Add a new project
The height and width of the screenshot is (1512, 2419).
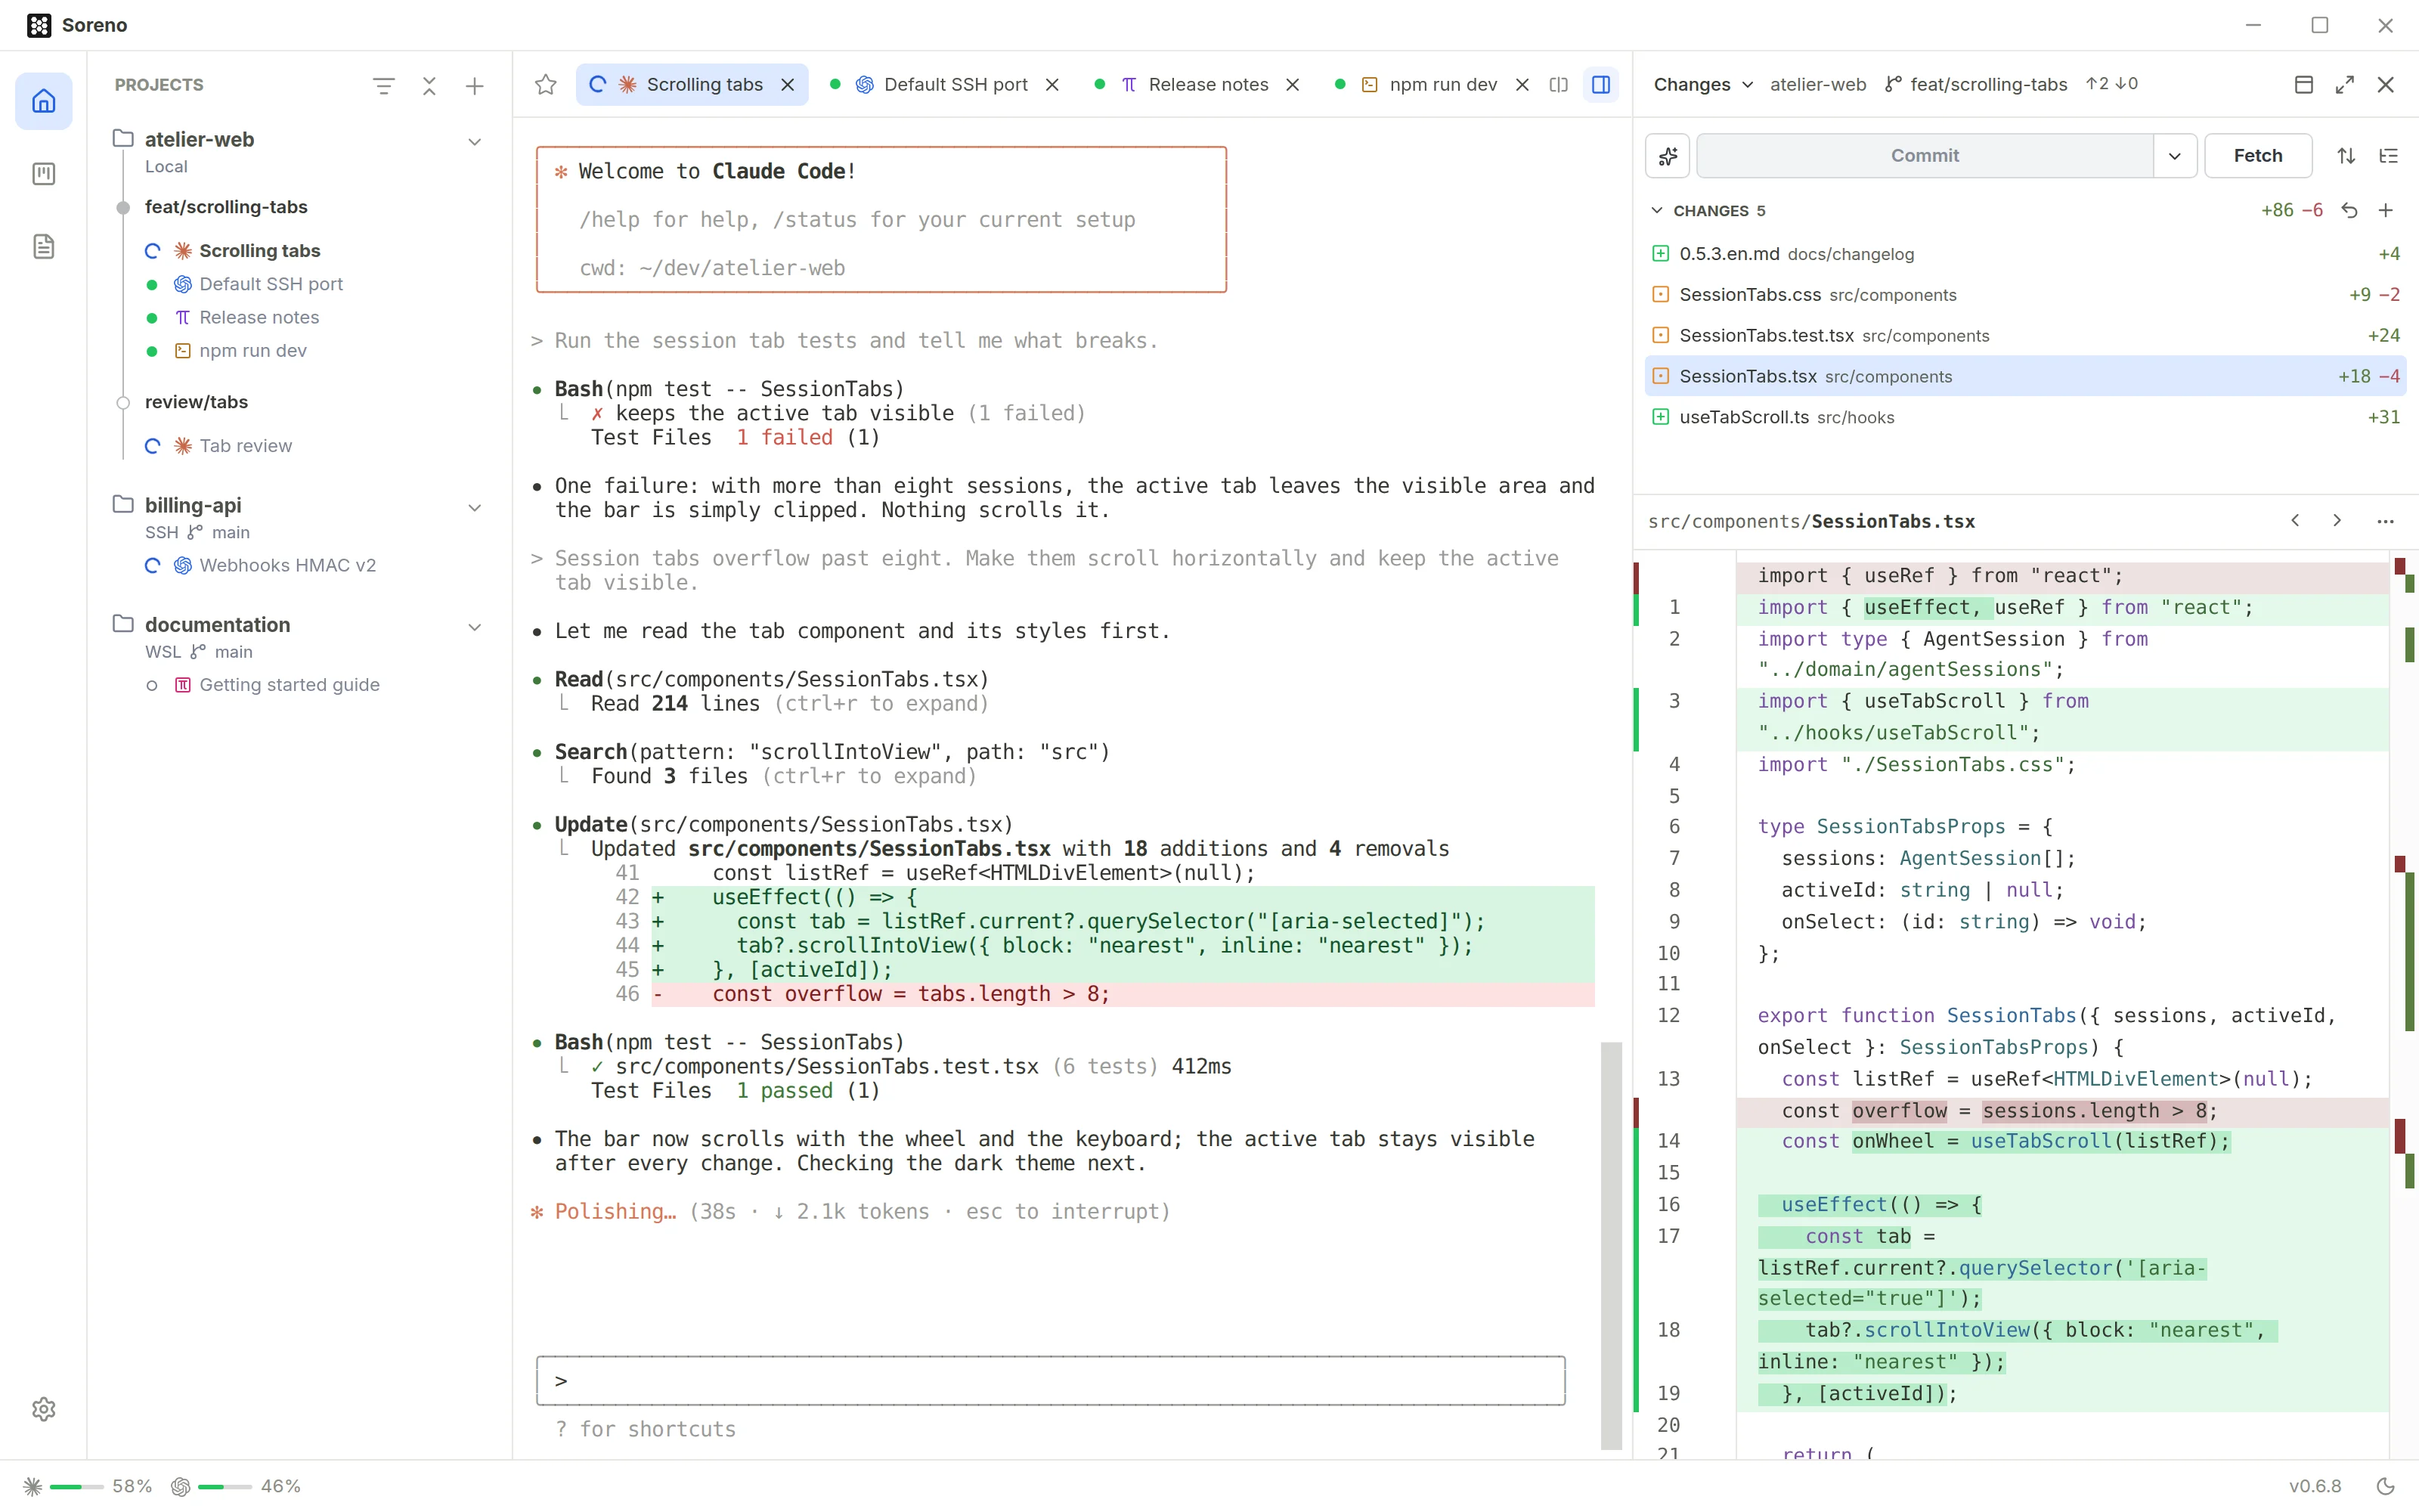point(475,86)
